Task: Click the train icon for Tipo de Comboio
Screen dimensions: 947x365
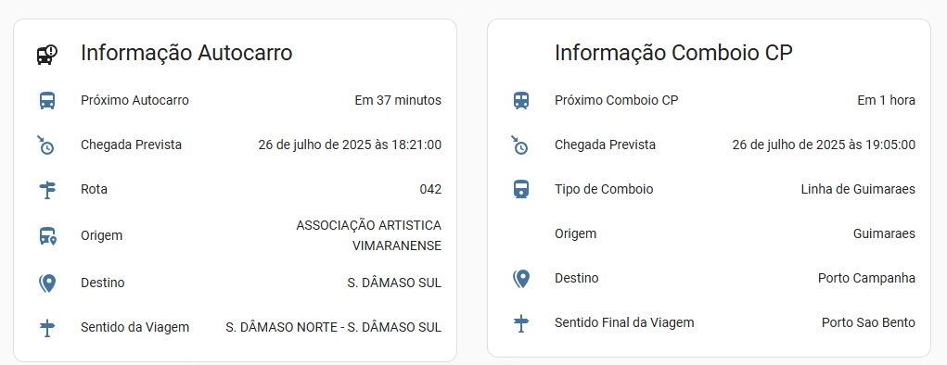Action: click(520, 189)
